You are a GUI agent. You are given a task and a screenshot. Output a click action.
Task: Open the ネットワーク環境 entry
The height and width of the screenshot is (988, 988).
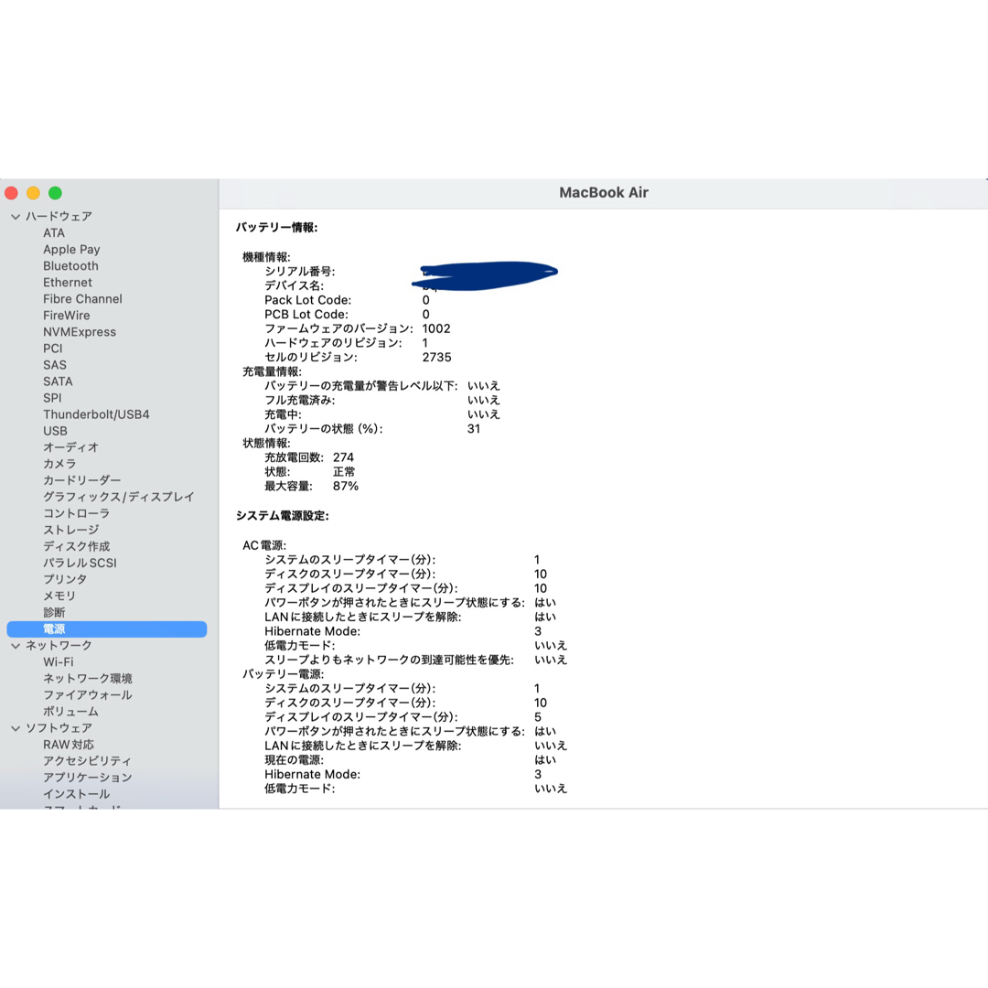[88, 679]
